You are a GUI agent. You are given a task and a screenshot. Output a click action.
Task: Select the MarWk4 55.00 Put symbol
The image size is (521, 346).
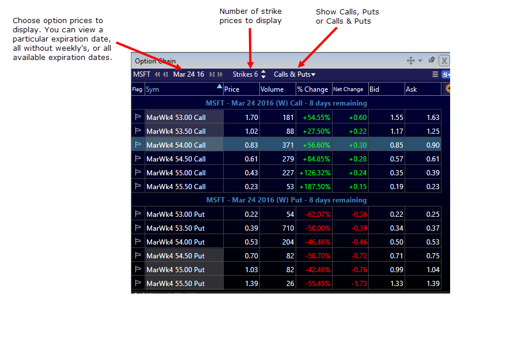click(x=184, y=269)
